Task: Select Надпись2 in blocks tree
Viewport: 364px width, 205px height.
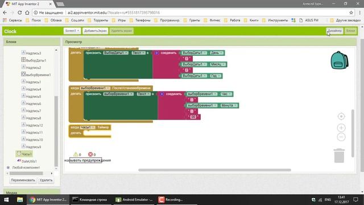Action: pyautogui.click(x=31, y=67)
